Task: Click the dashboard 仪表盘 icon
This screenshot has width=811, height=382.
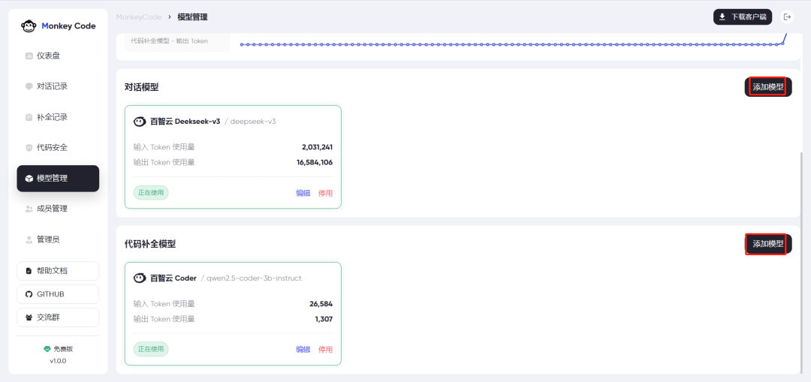Action: tap(29, 56)
